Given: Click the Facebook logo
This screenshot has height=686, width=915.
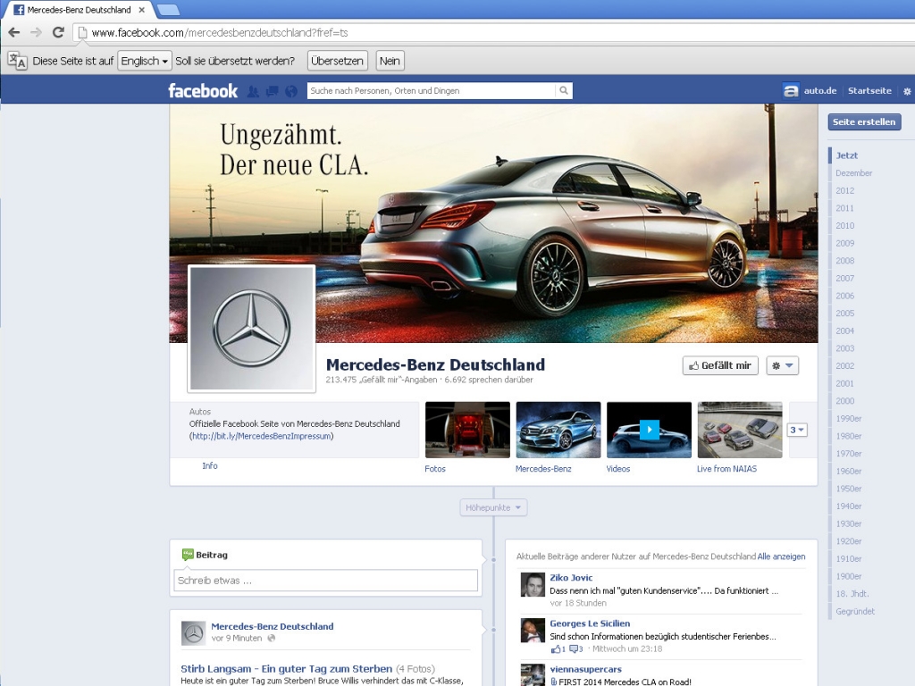Looking at the screenshot, I should (203, 91).
